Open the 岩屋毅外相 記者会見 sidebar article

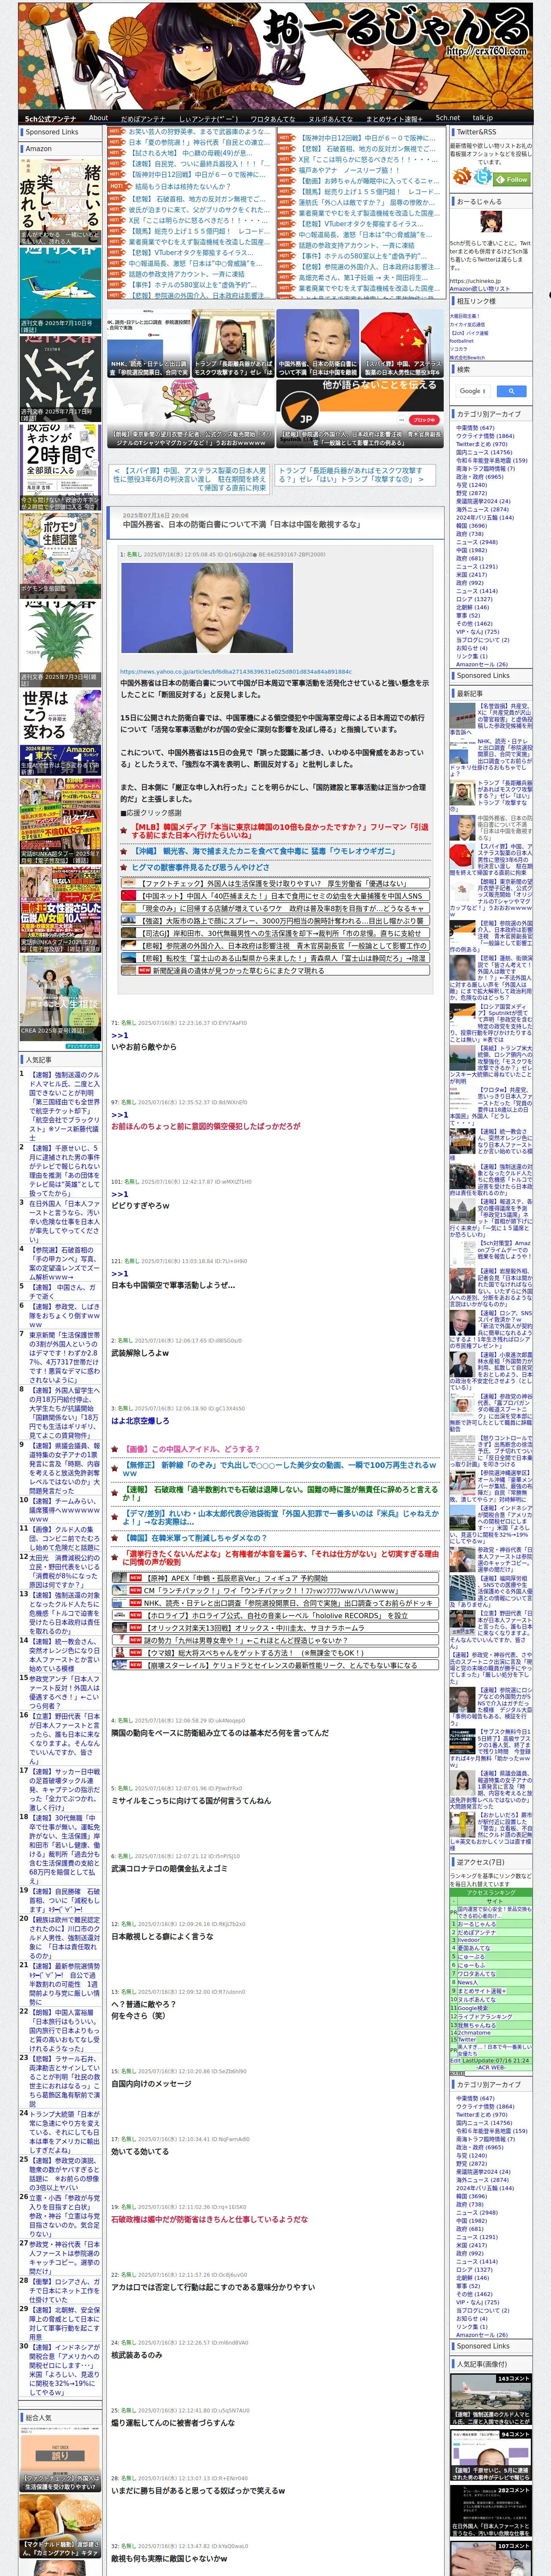[x=490, y=1288]
